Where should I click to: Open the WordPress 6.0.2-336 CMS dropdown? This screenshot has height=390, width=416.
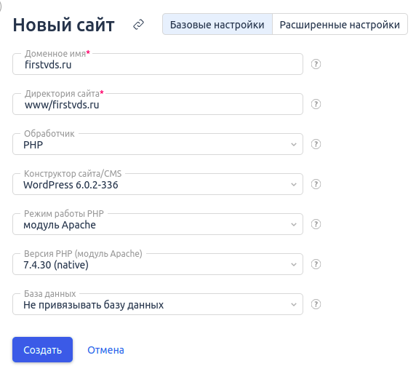coord(158,184)
